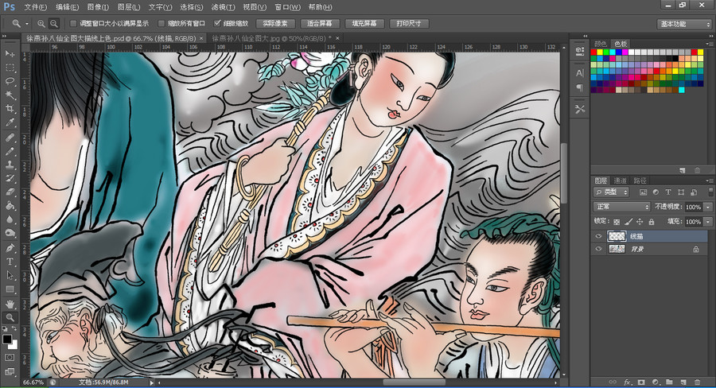
Task: Open the fill slider dropdown arrow
Action: point(708,221)
